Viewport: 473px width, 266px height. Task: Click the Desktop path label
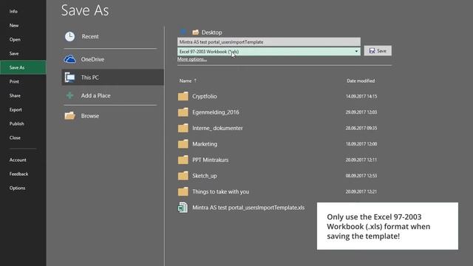pos(212,33)
